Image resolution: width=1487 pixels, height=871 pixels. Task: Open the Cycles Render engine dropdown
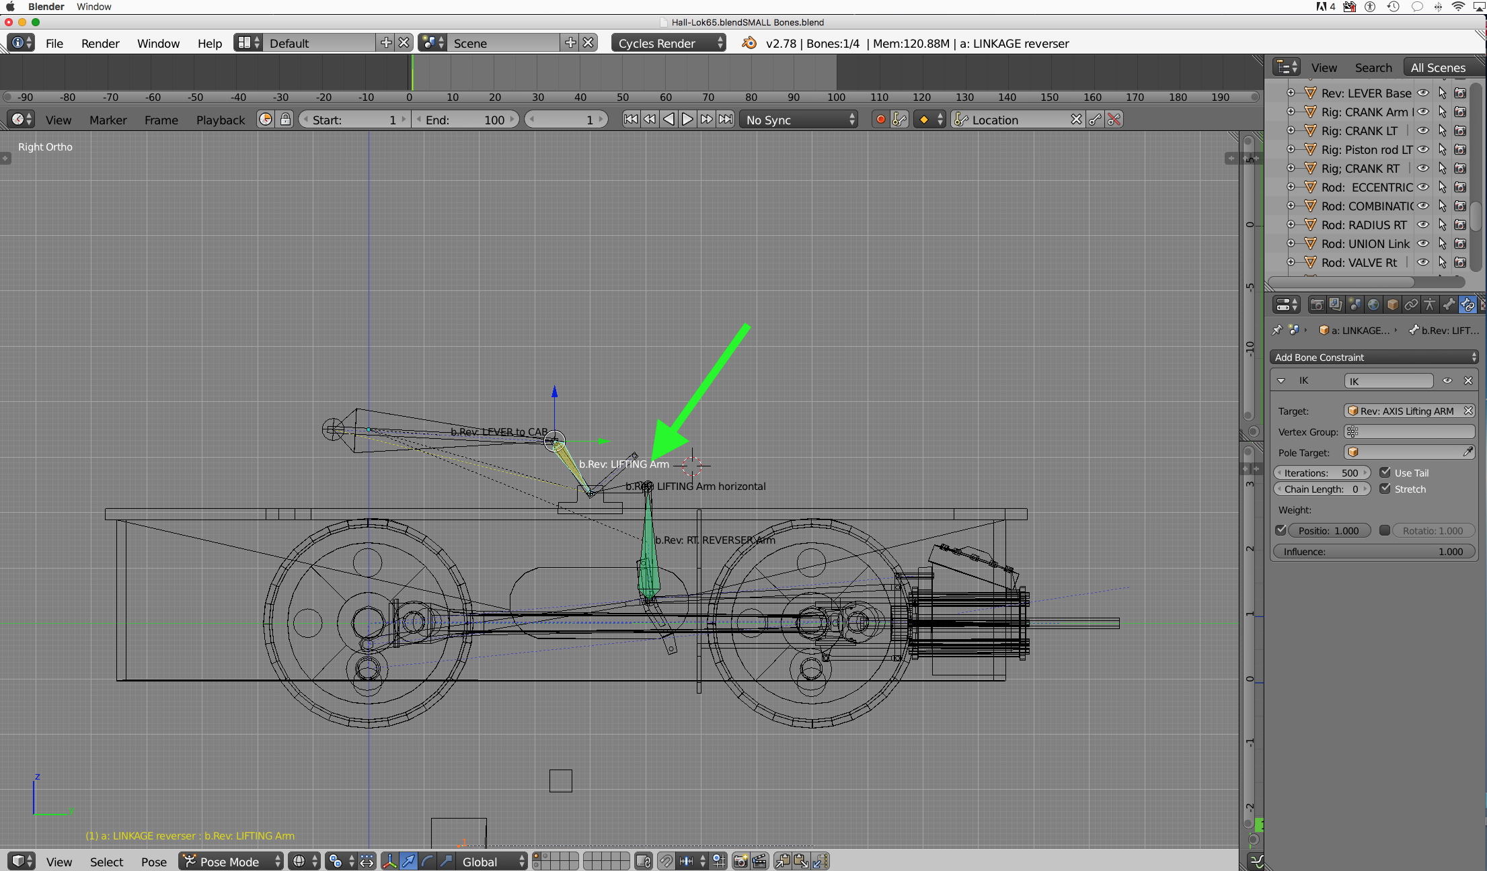669,43
